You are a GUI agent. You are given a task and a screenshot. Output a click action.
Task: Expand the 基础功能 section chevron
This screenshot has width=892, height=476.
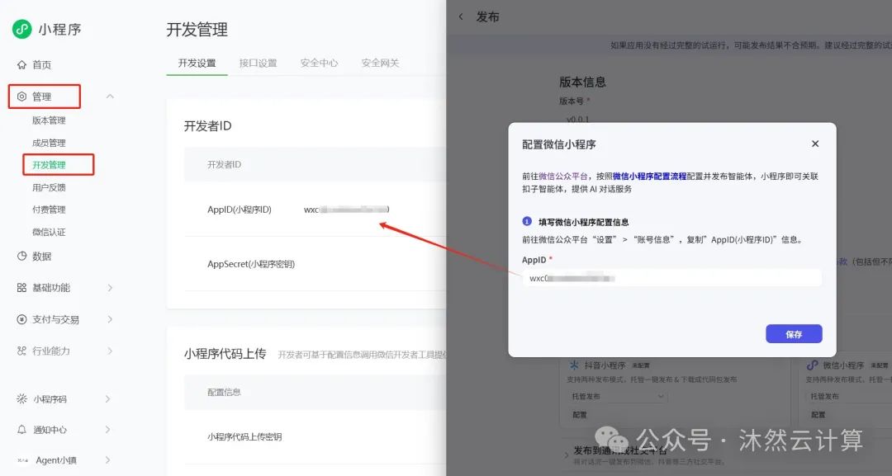pos(110,288)
